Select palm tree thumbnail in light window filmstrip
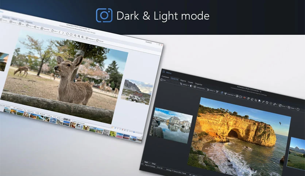The image size is (305, 176). click(46, 119)
